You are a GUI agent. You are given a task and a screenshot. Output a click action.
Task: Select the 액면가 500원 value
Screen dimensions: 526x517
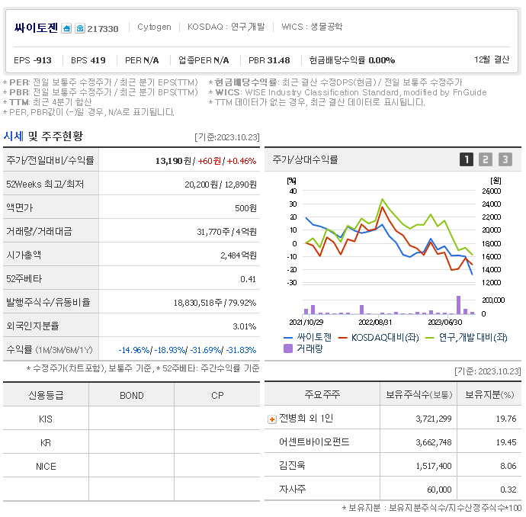coord(245,208)
